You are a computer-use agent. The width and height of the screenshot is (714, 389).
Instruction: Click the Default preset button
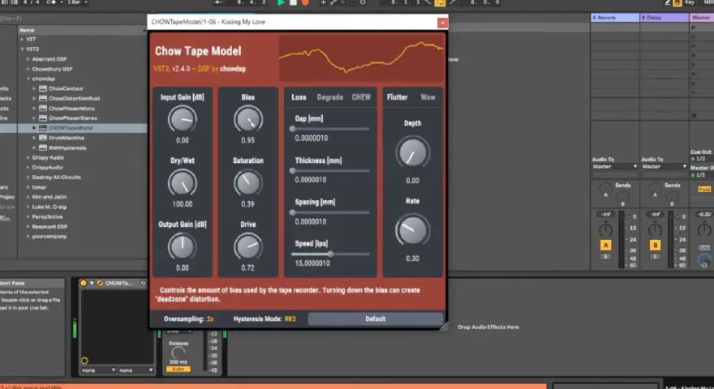[x=376, y=318]
